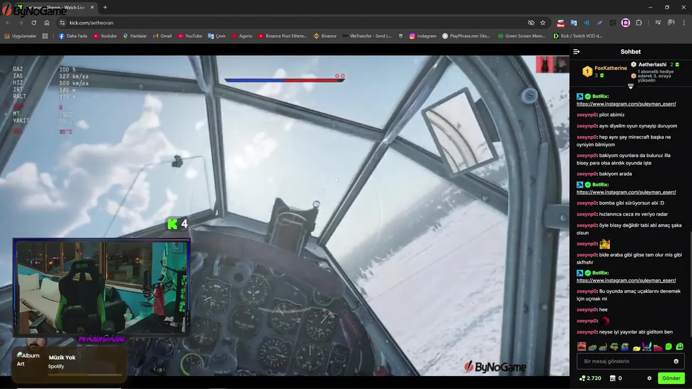692x389 pixels.
Task: Click Aetheriashi in the gift leaderboard
Action: click(x=652, y=64)
